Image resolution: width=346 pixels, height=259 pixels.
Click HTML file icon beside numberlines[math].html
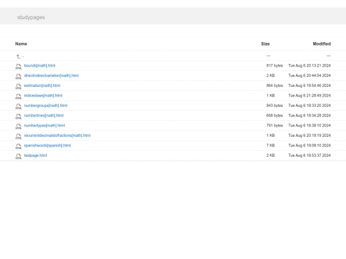pyautogui.click(x=19, y=116)
